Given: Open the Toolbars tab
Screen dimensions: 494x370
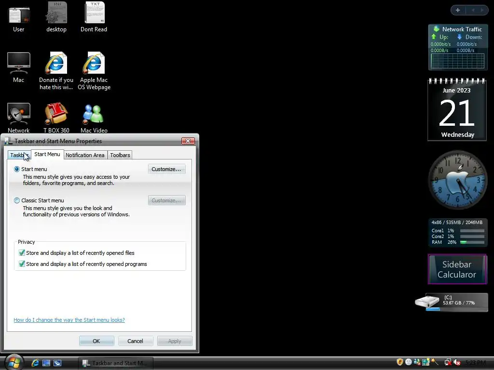Looking at the screenshot, I should click(120, 155).
